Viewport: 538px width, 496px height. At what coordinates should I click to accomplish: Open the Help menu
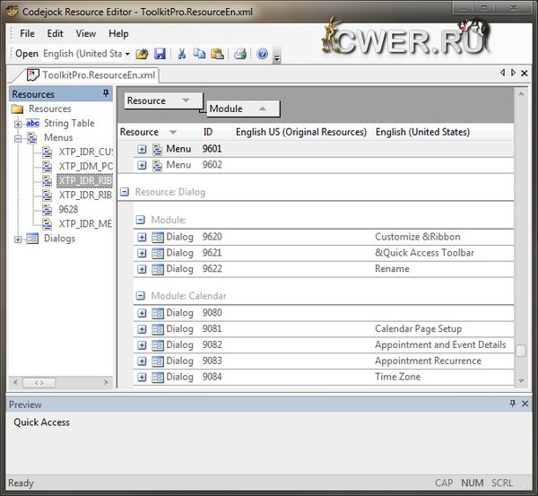tap(118, 33)
